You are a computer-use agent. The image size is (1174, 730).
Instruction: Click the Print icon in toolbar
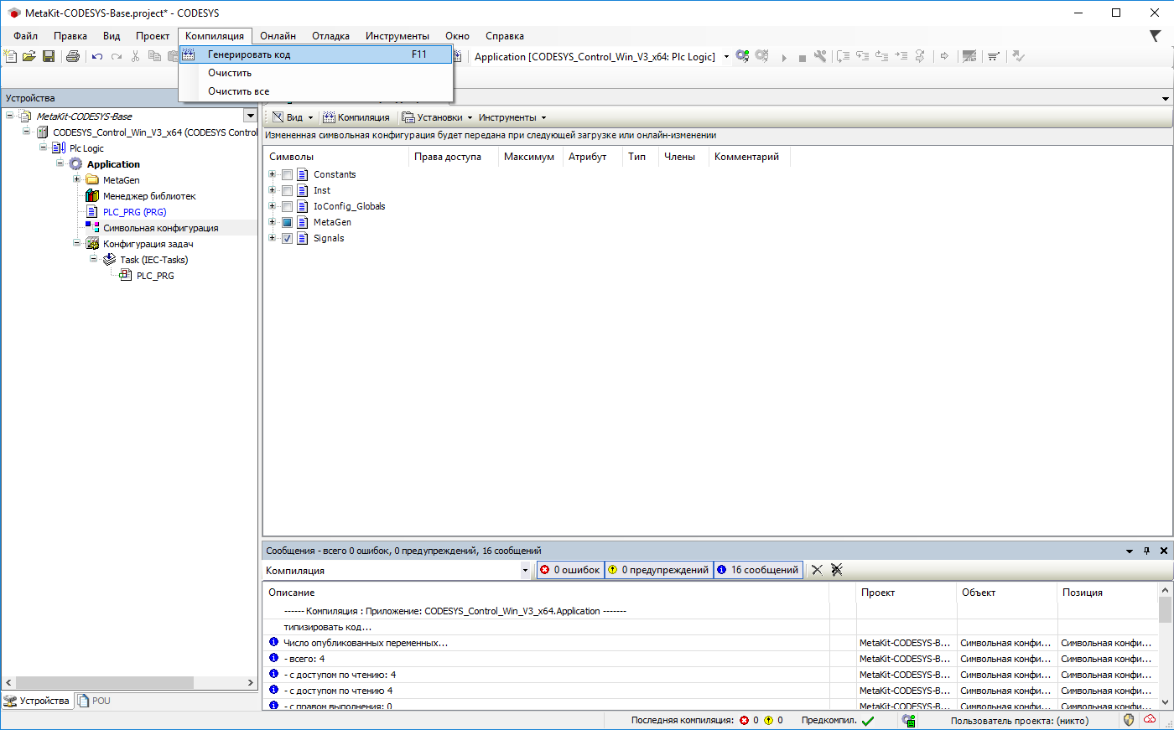click(73, 56)
